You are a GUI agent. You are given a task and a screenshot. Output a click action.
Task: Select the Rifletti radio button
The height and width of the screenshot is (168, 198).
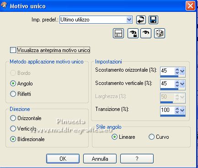[13, 94]
